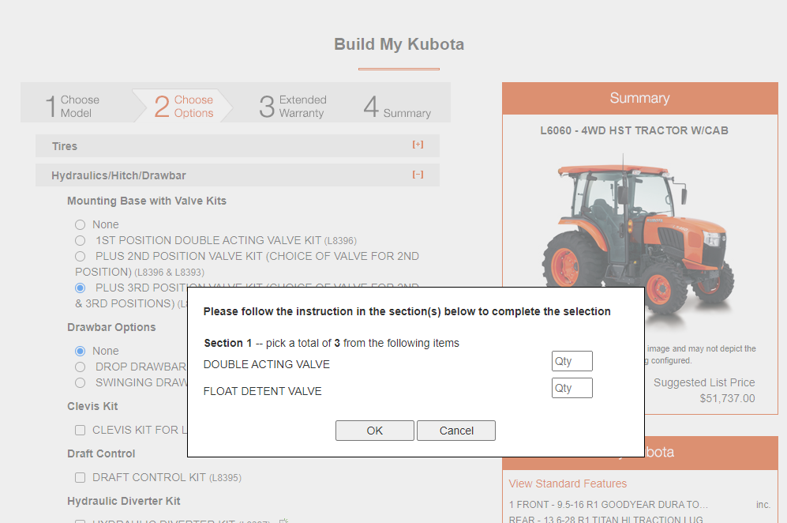Enable the DRAFT CONTROL KIT checkbox
Screen dimensions: 787x523
point(80,477)
